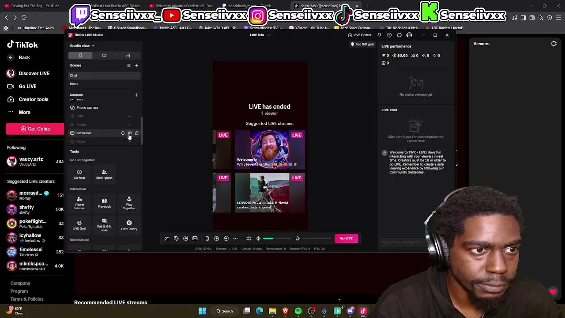Open the Scenes list view icon
Screen dimensions: 565x318
tap(128, 65)
